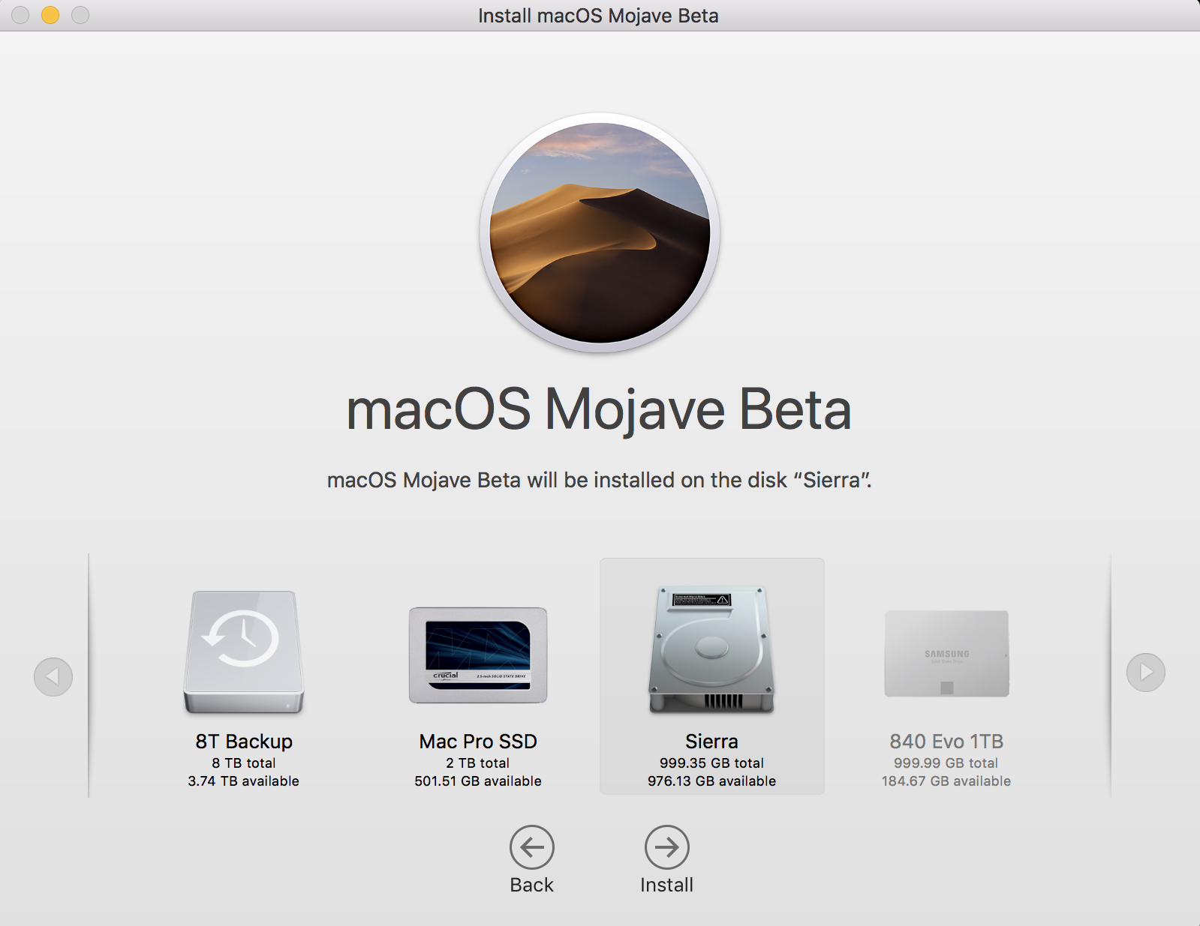Viewport: 1200px width, 926px height.
Task: Click the macOS Mojave desert logo image
Action: coord(600,233)
